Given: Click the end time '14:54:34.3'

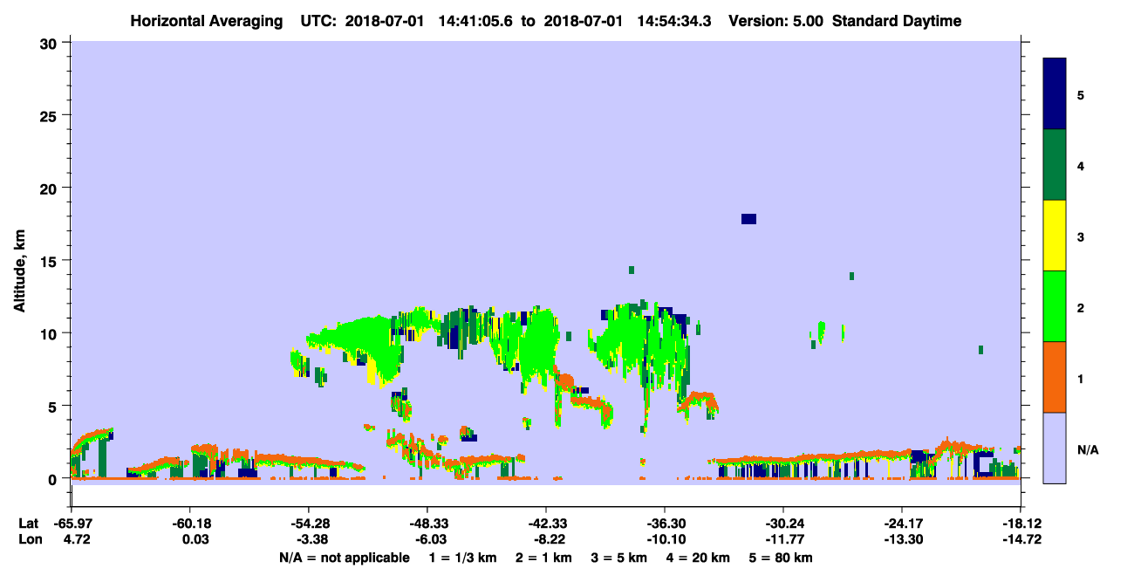Looking at the screenshot, I should (673, 21).
